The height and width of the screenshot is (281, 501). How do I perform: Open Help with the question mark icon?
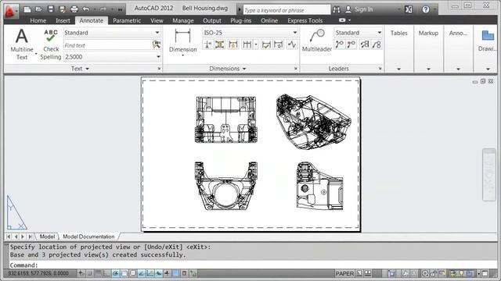[x=426, y=9]
